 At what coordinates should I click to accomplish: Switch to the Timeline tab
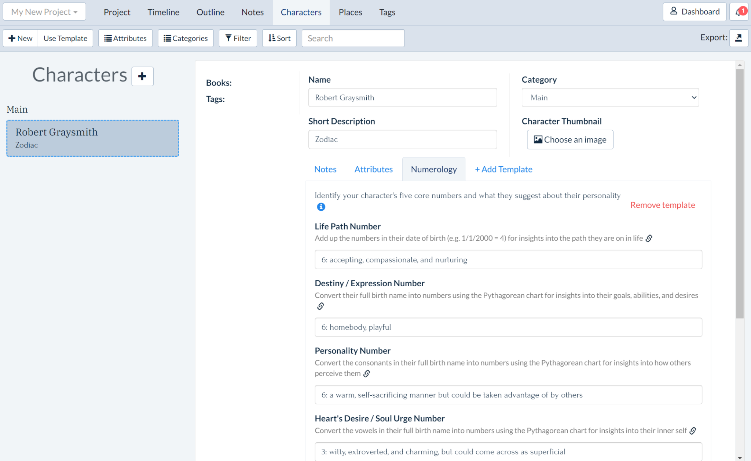point(163,12)
